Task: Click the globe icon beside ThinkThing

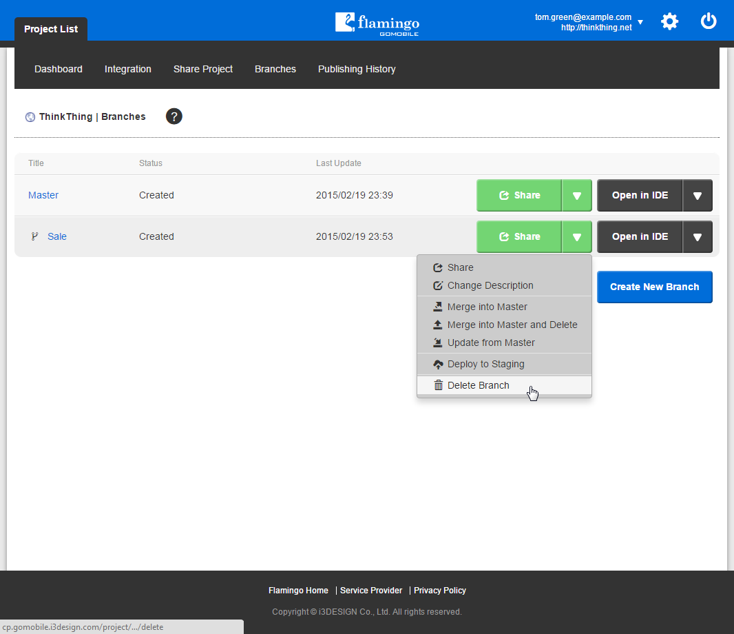Action: click(30, 117)
